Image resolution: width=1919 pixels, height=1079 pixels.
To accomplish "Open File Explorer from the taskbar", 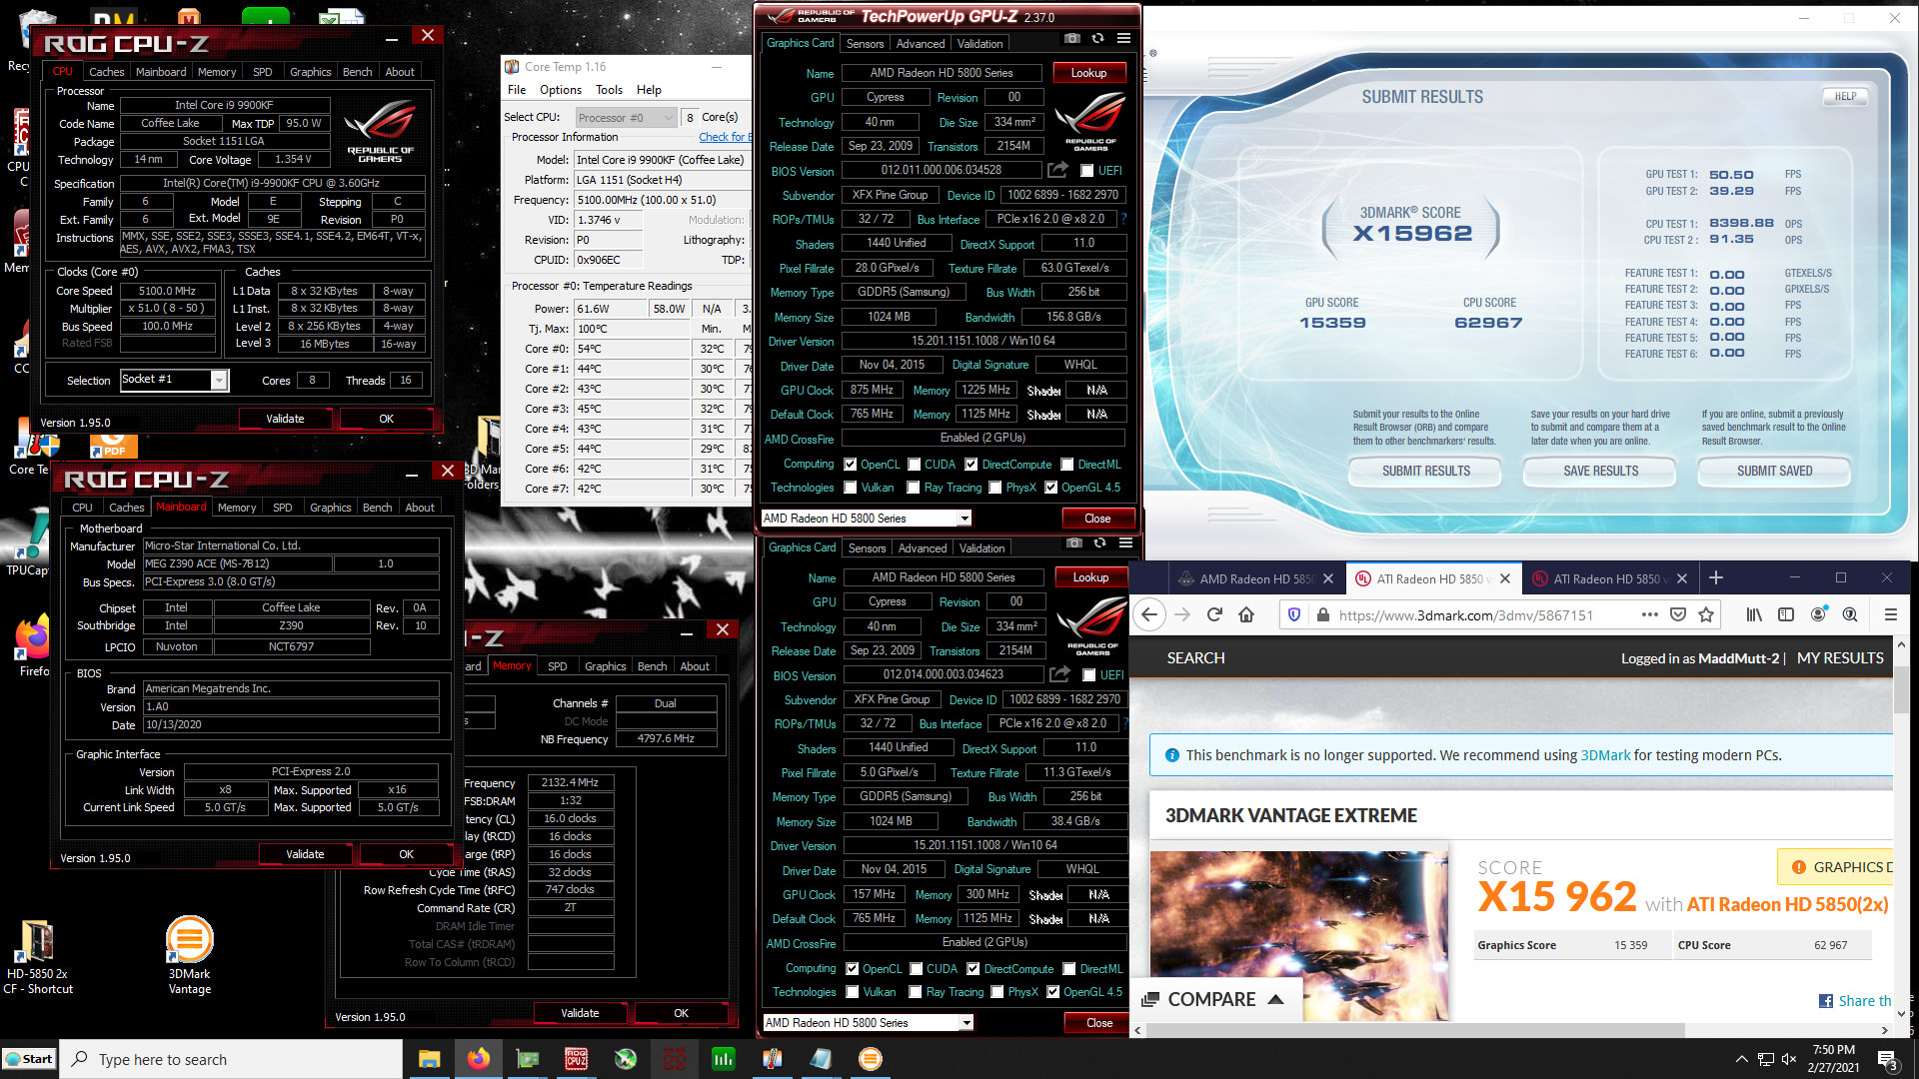I will click(x=430, y=1059).
